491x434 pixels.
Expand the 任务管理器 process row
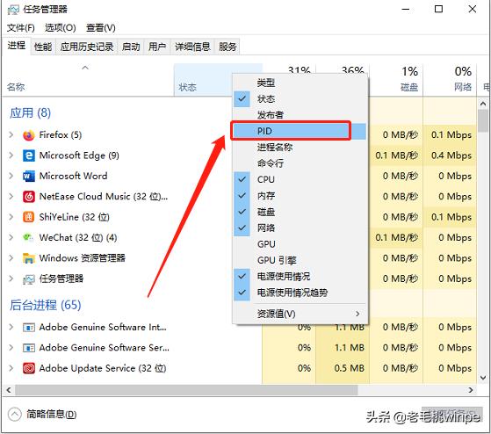point(11,279)
